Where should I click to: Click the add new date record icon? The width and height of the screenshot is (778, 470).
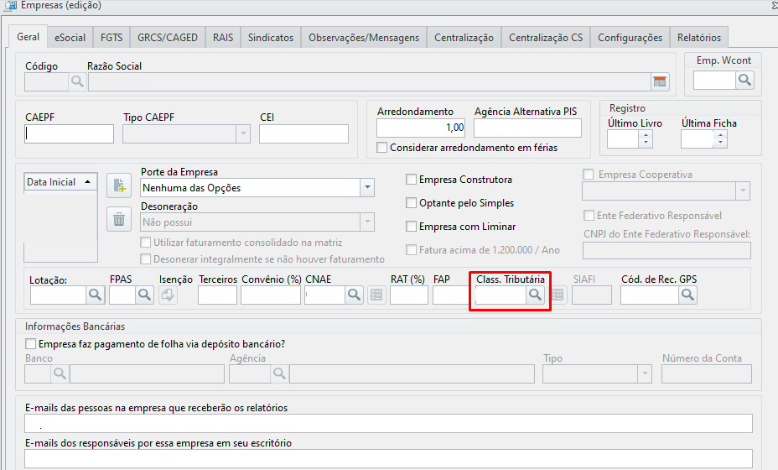119,185
